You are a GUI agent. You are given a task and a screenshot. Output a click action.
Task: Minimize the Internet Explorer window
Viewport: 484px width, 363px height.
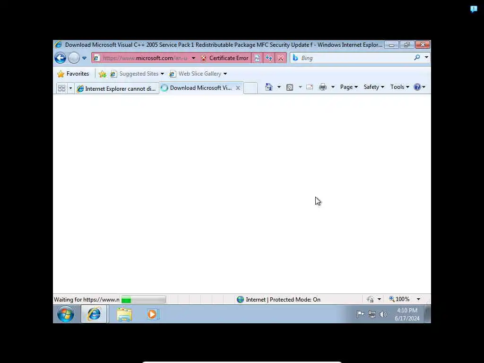pyautogui.click(x=391, y=45)
